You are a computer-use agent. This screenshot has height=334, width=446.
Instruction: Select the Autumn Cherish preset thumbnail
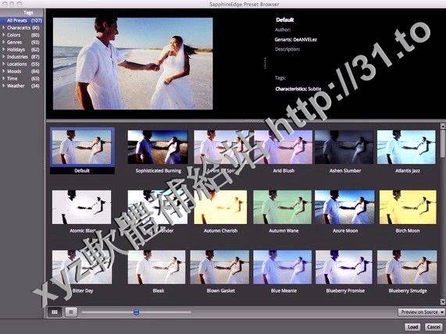tap(220, 207)
